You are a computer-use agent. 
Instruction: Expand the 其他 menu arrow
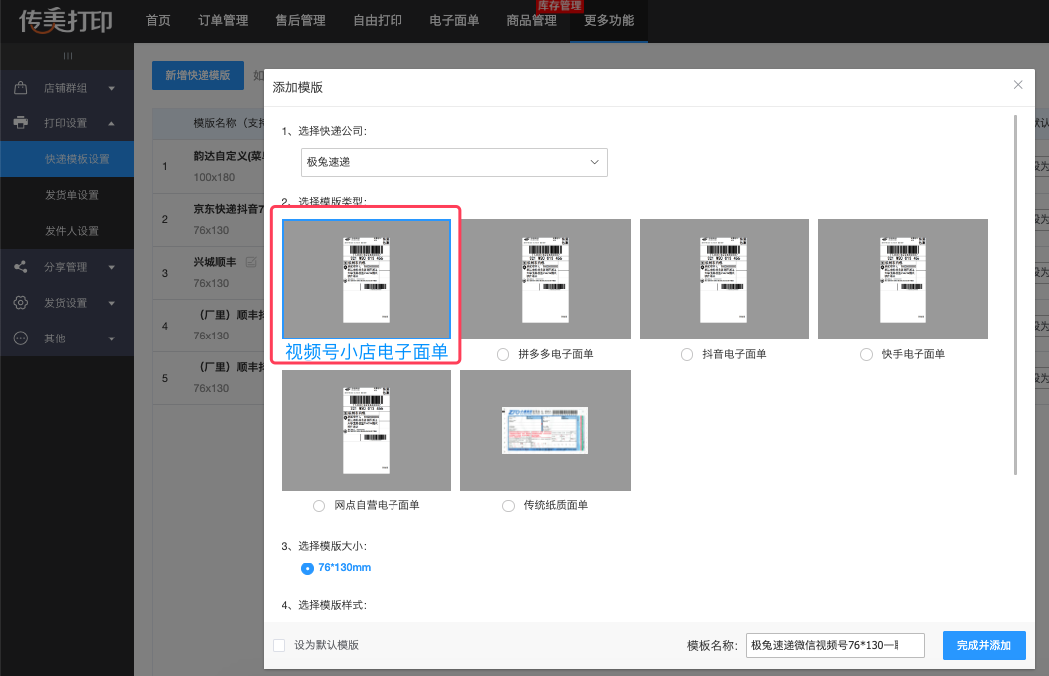pyautogui.click(x=111, y=339)
